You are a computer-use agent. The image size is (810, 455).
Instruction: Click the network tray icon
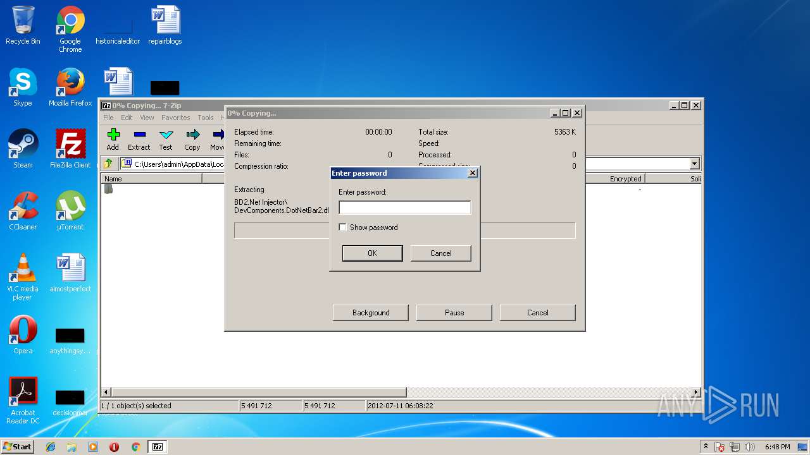735,447
